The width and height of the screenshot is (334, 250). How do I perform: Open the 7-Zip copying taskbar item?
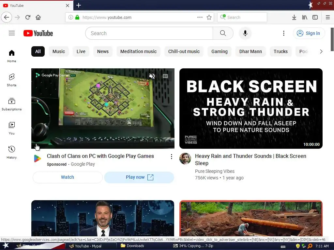click(x=193, y=246)
